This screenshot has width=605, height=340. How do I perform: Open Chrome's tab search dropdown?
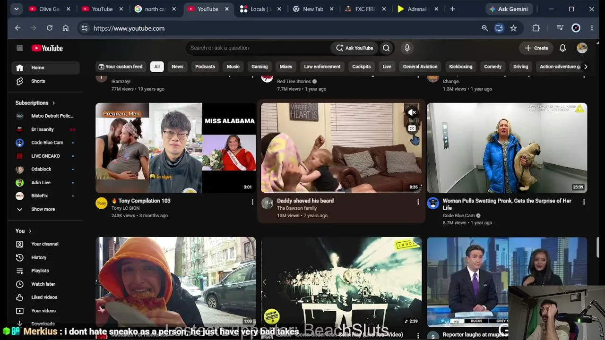17,9
